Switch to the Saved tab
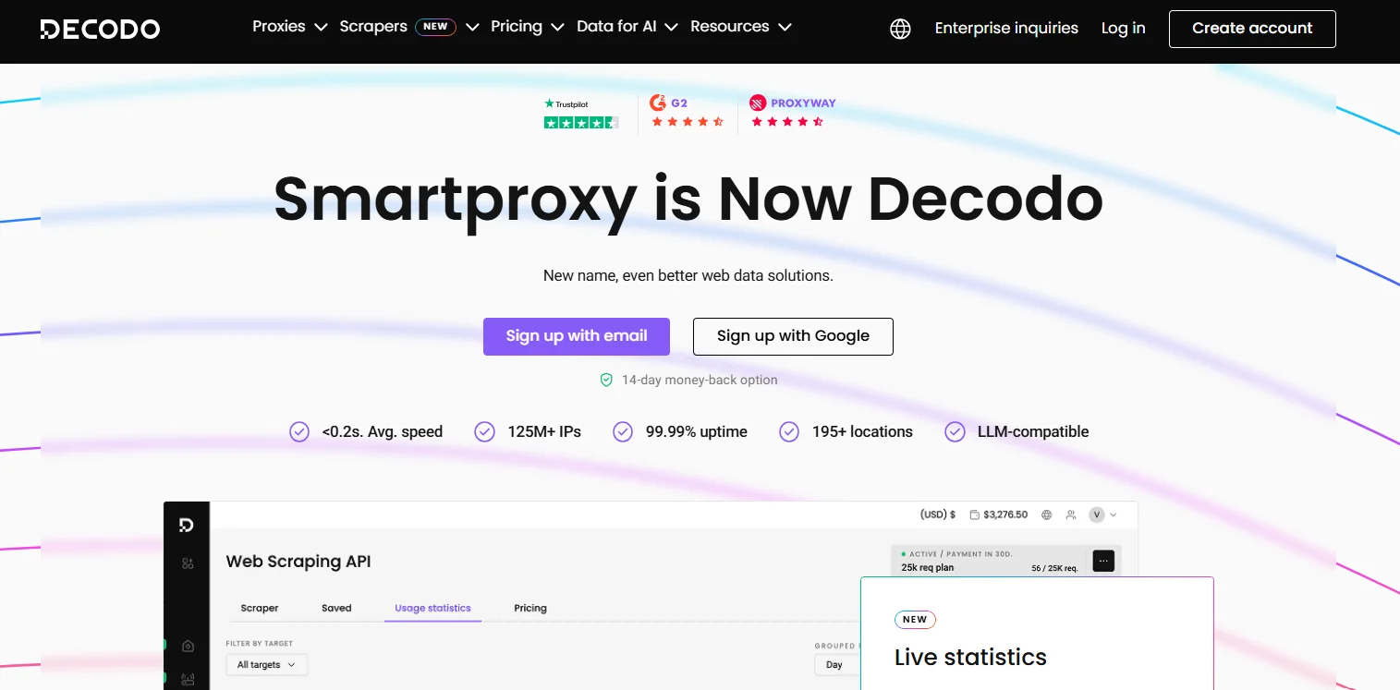 click(x=336, y=608)
